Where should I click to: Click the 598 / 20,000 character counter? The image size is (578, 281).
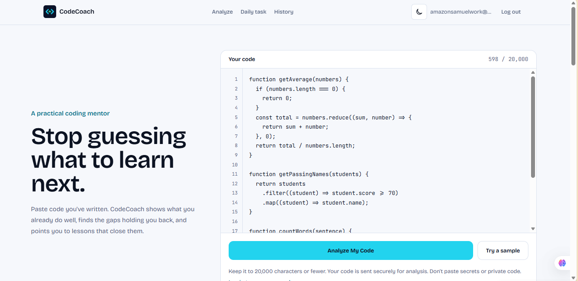(508, 59)
